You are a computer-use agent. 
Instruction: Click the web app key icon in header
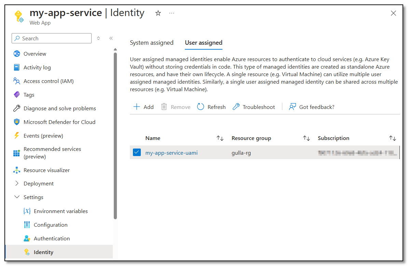click(x=19, y=17)
